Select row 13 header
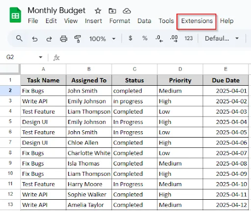Viewport: 251px width, 211px height. click(x=10, y=205)
